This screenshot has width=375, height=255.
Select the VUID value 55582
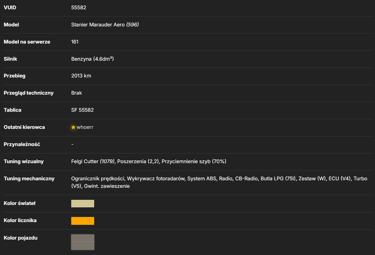79,8
